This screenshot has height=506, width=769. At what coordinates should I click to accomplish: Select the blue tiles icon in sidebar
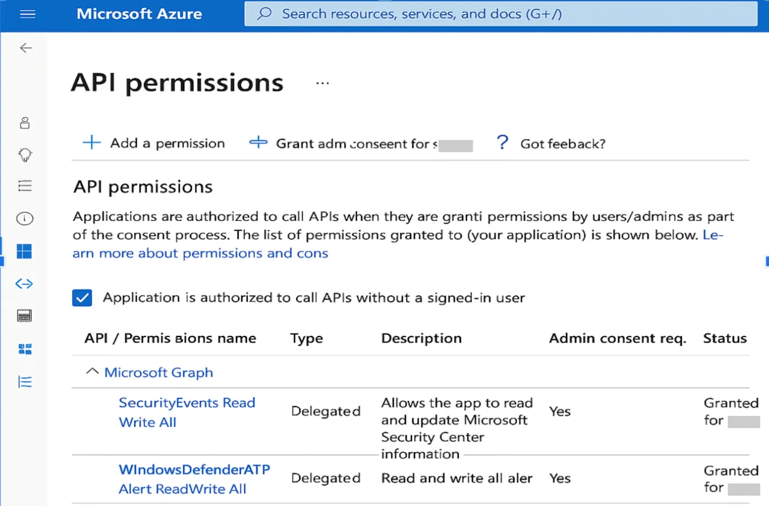(24, 349)
